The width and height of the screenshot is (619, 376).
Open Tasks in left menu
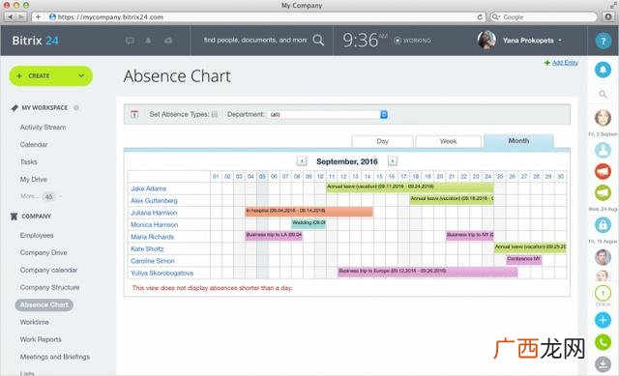click(28, 161)
